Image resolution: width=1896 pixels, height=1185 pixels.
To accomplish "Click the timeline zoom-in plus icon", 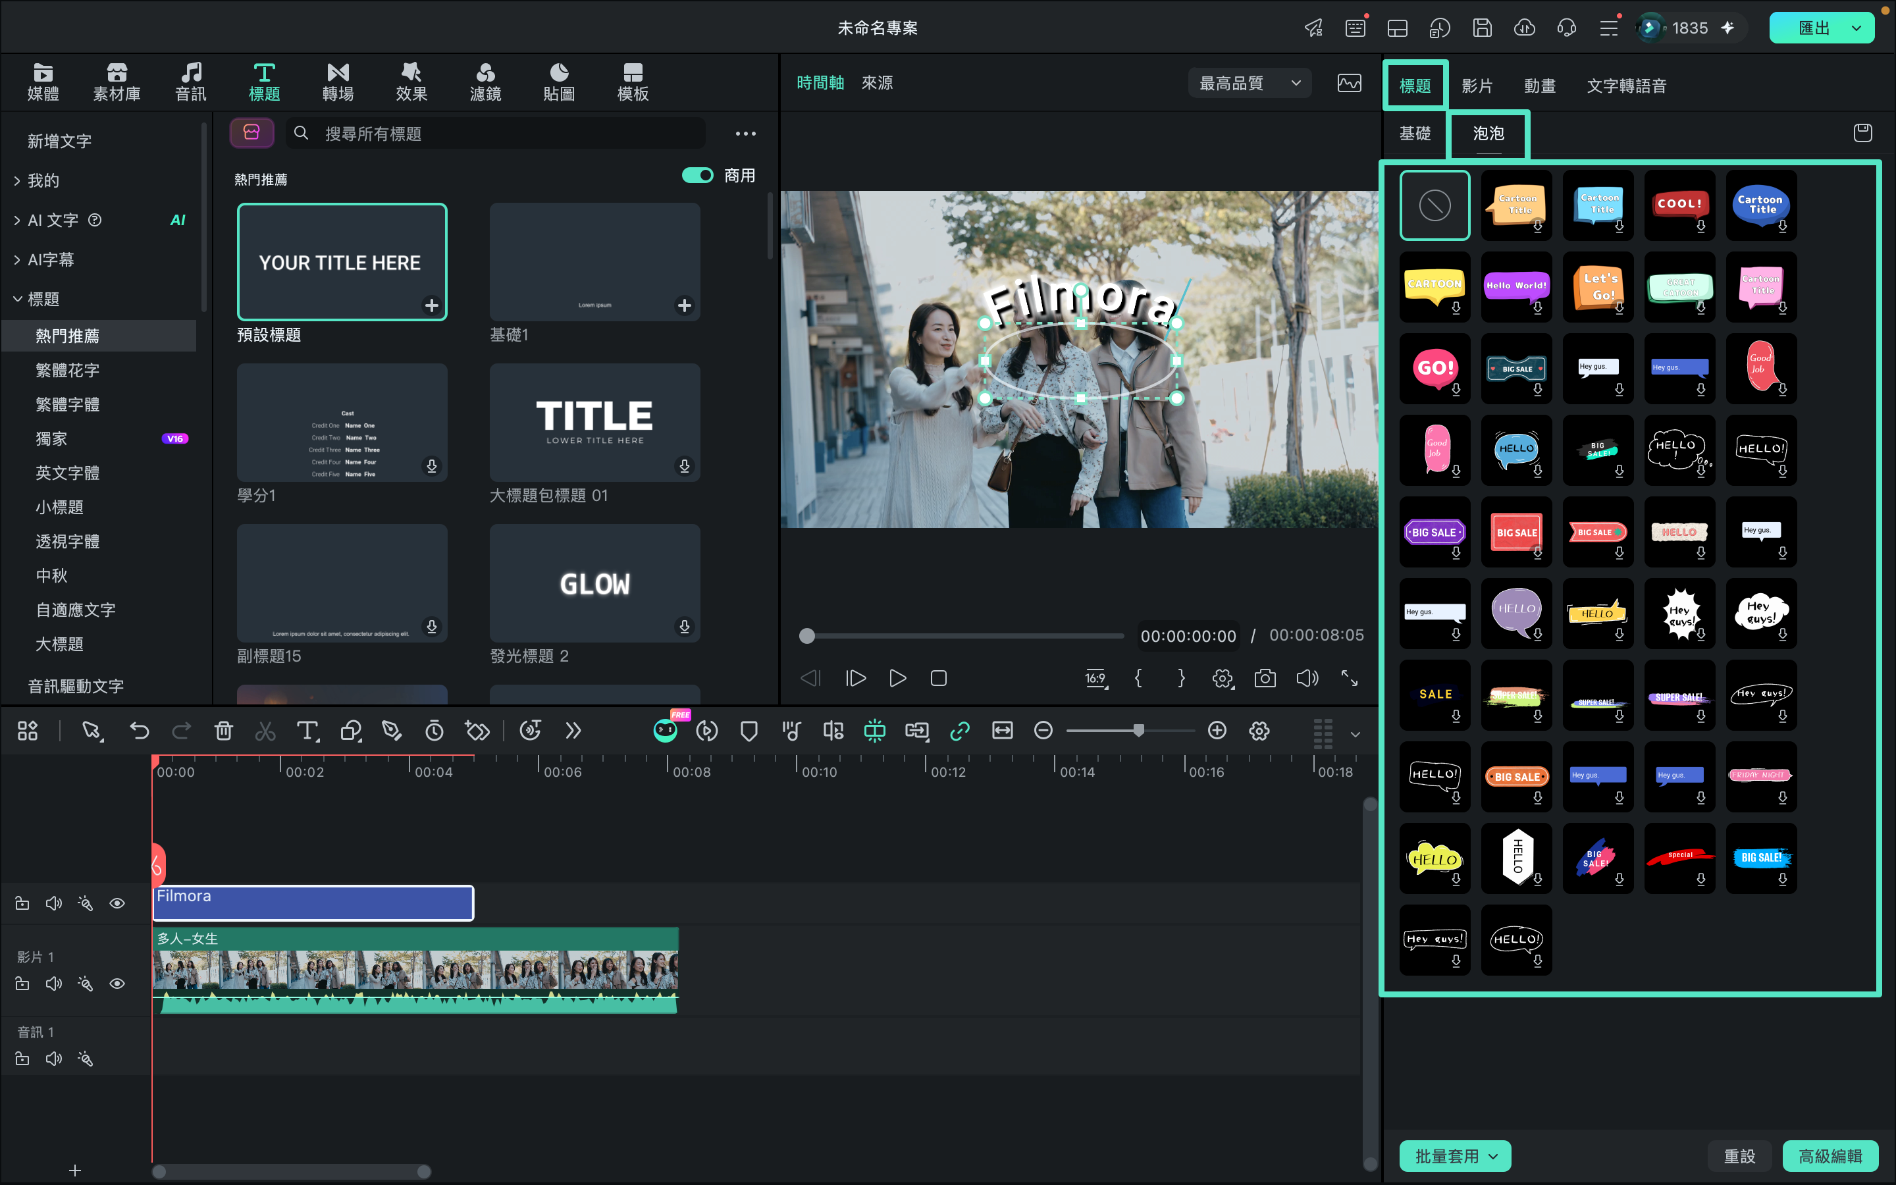I will point(1217,731).
